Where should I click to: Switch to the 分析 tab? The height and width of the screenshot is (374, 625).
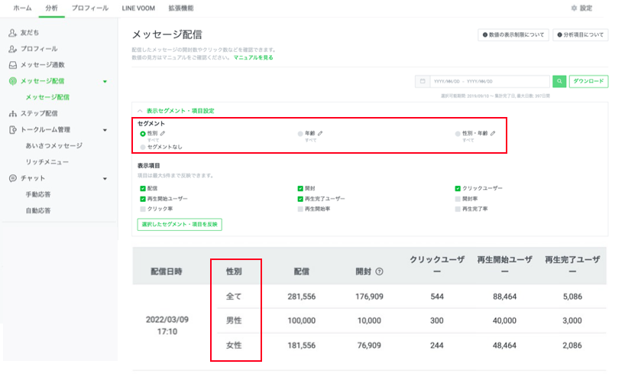click(51, 8)
